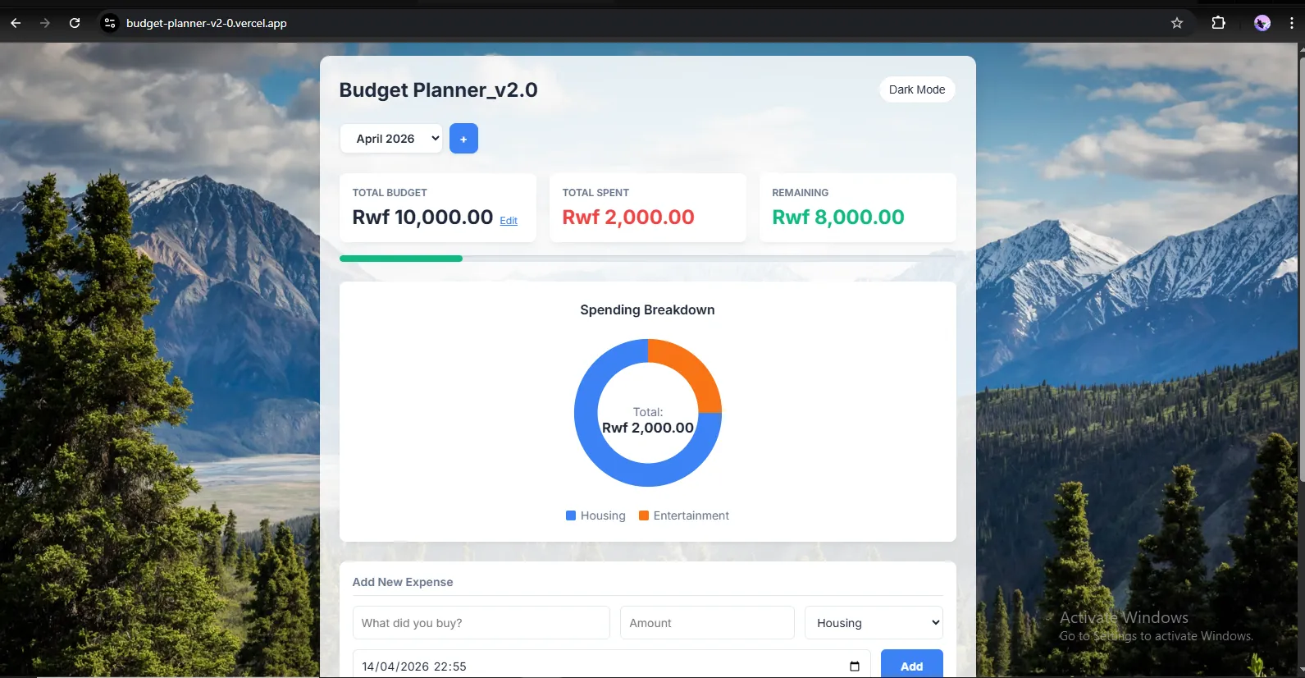Click the 'REMAINING' label
This screenshot has height=678, width=1305.
800,193
